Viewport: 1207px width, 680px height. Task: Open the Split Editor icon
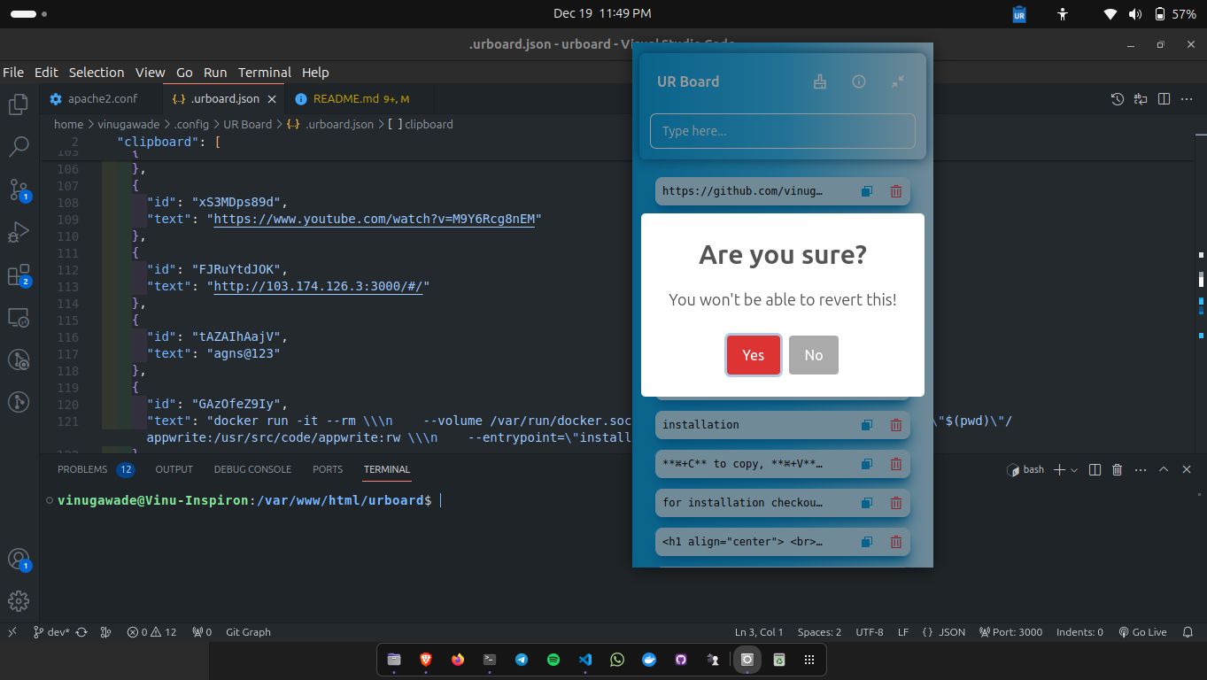[x=1163, y=99]
